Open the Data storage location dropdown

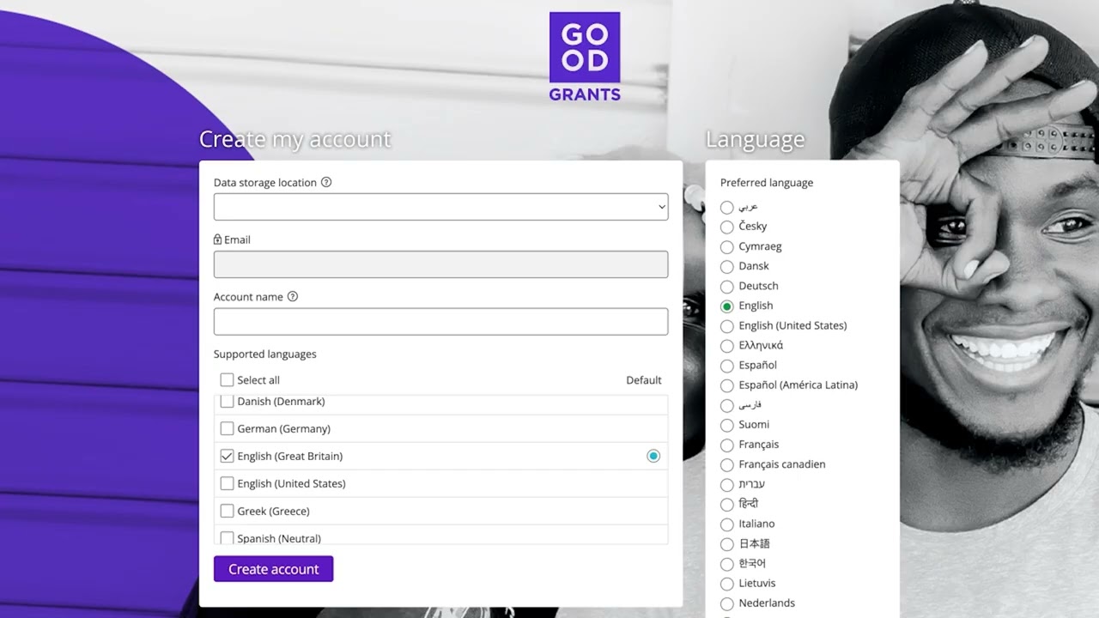click(440, 207)
